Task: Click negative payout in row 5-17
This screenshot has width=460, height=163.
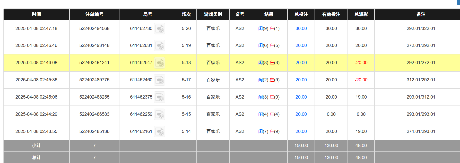Action: point(361,80)
